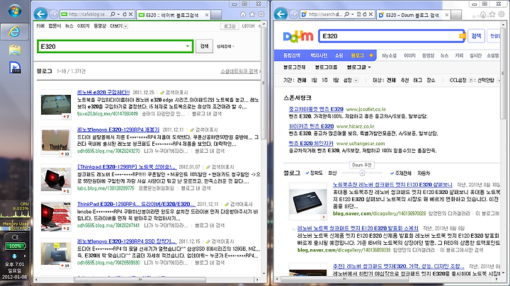Refresh the Daum blog search page
This screenshot has width=510, height=286.
(365, 14)
